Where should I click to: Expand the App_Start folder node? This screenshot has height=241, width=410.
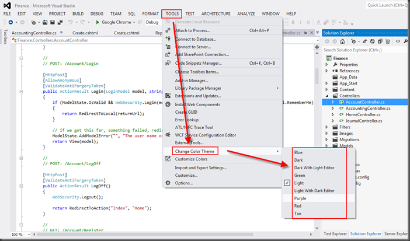326,83
